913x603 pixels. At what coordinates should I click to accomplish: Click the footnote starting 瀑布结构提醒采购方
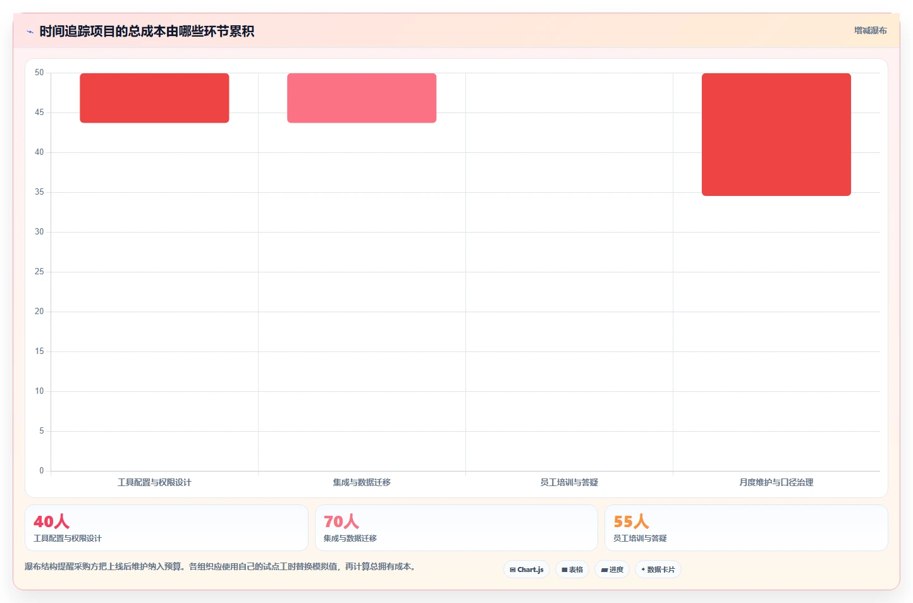tap(221, 566)
